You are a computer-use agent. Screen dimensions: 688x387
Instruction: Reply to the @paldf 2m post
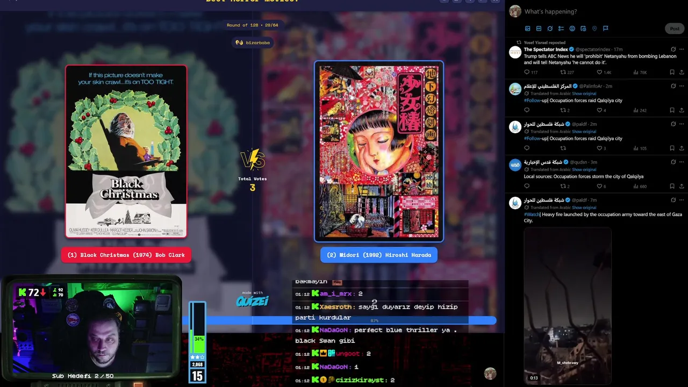click(527, 148)
